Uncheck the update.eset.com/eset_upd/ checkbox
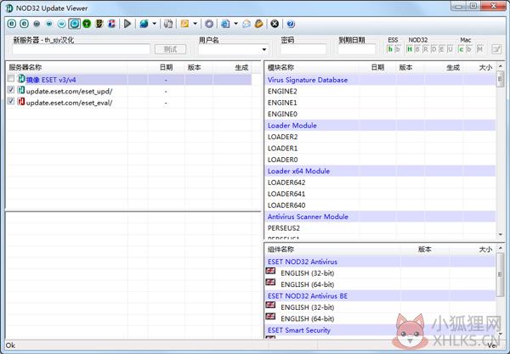Image resolution: width=510 pixels, height=354 pixels. pyautogui.click(x=11, y=90)
